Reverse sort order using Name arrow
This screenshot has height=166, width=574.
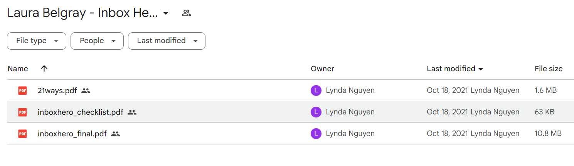tap(44, 69)
